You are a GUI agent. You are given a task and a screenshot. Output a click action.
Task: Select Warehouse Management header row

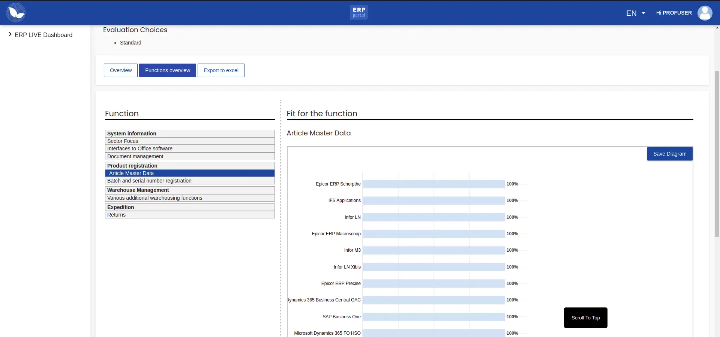(x=190, y=190)
